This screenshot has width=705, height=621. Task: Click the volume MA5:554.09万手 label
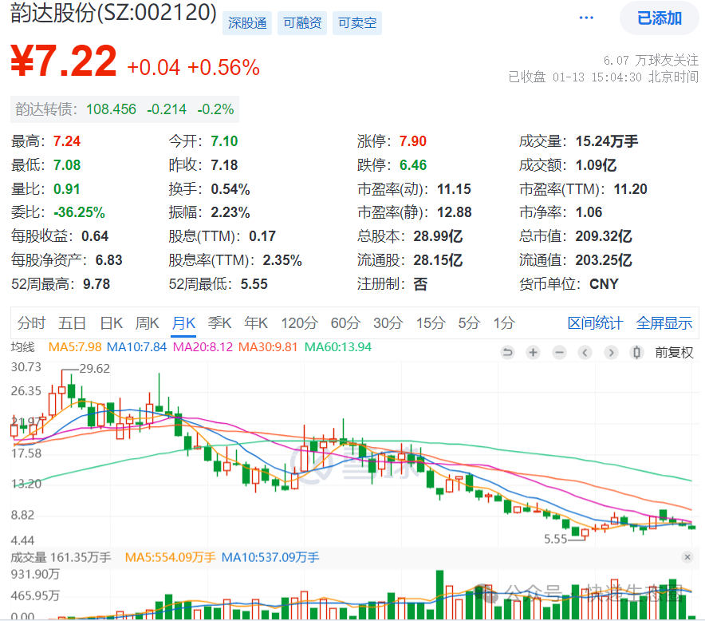tap(171, 558)
